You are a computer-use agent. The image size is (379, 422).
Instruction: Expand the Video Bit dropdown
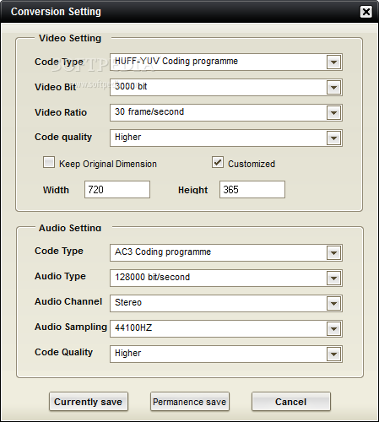click(x=333, y=88)
